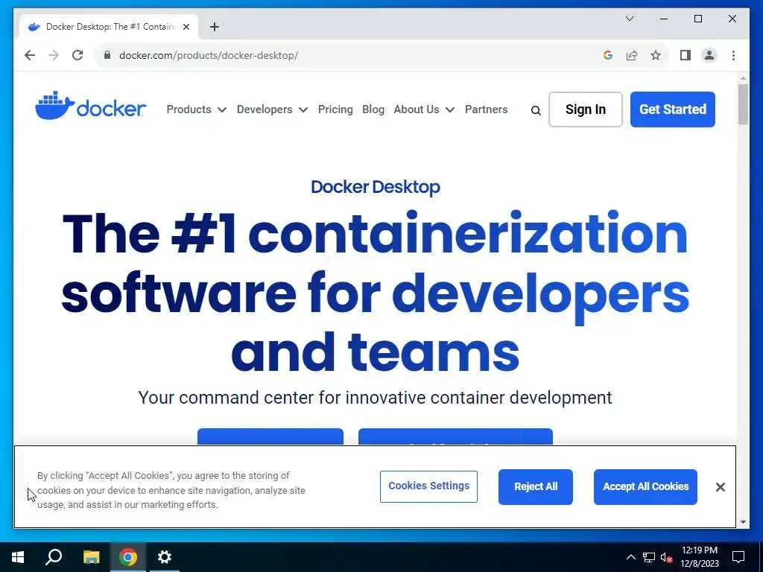Viewport: 763px width, 572px height.
Task: Click the Get Started button
Action: coord(673,109)
